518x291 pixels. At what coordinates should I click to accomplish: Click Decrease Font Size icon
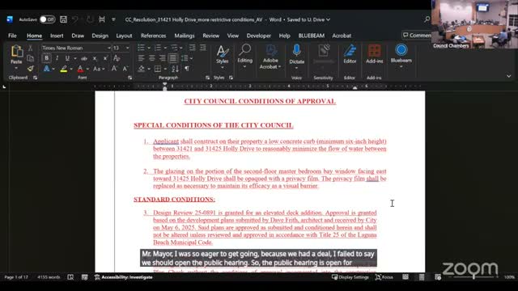[125, 69]
